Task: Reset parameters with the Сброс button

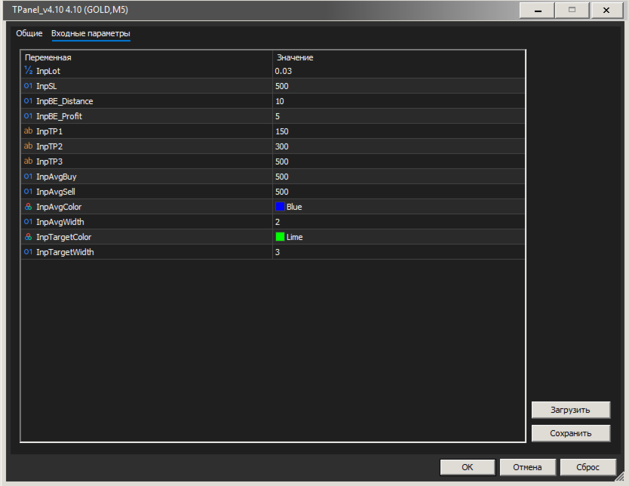Action: point(588,467)
